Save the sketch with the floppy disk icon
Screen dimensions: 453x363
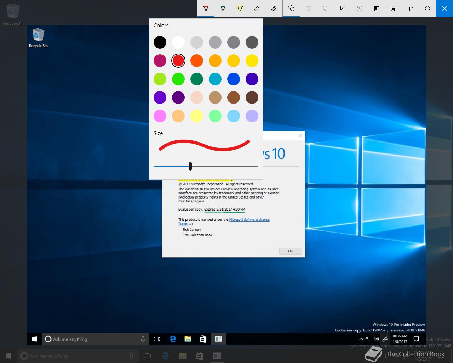394,9
